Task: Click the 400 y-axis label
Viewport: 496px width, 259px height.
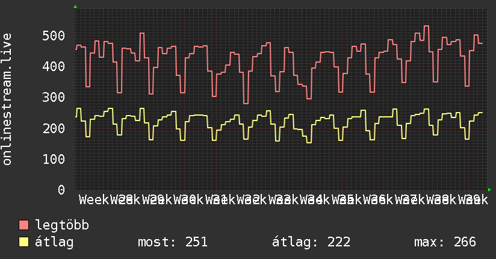Action: coord(54,66)
